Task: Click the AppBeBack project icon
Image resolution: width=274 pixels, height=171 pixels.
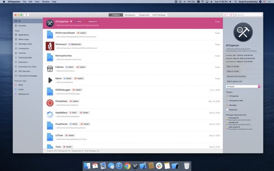Action: (x=50, y=115)
